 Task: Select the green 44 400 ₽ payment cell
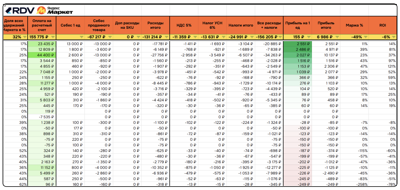coord(42,55)
